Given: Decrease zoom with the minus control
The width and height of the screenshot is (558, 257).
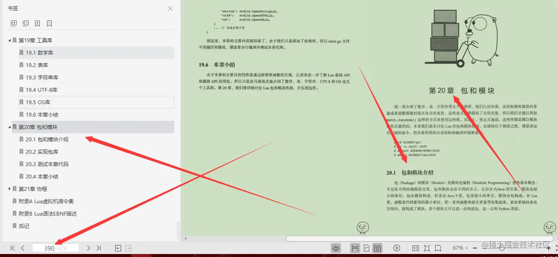Looking at the screenshot, I should pyautogui.click(x=474, y=248).
